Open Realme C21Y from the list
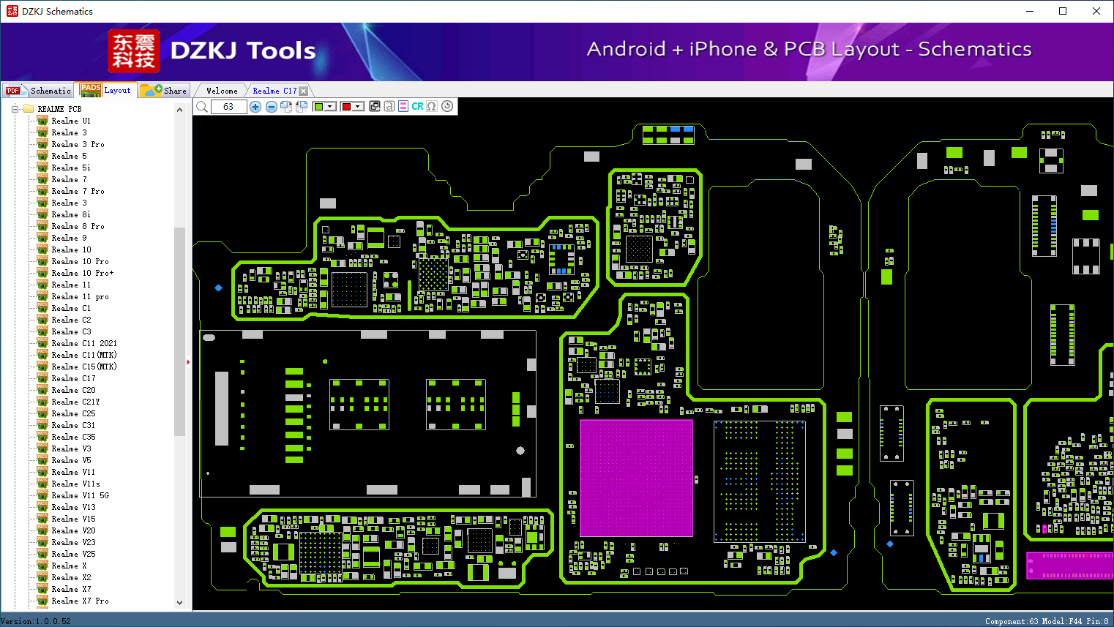This screenshot has width=1114, height=627. coord(75,402)
